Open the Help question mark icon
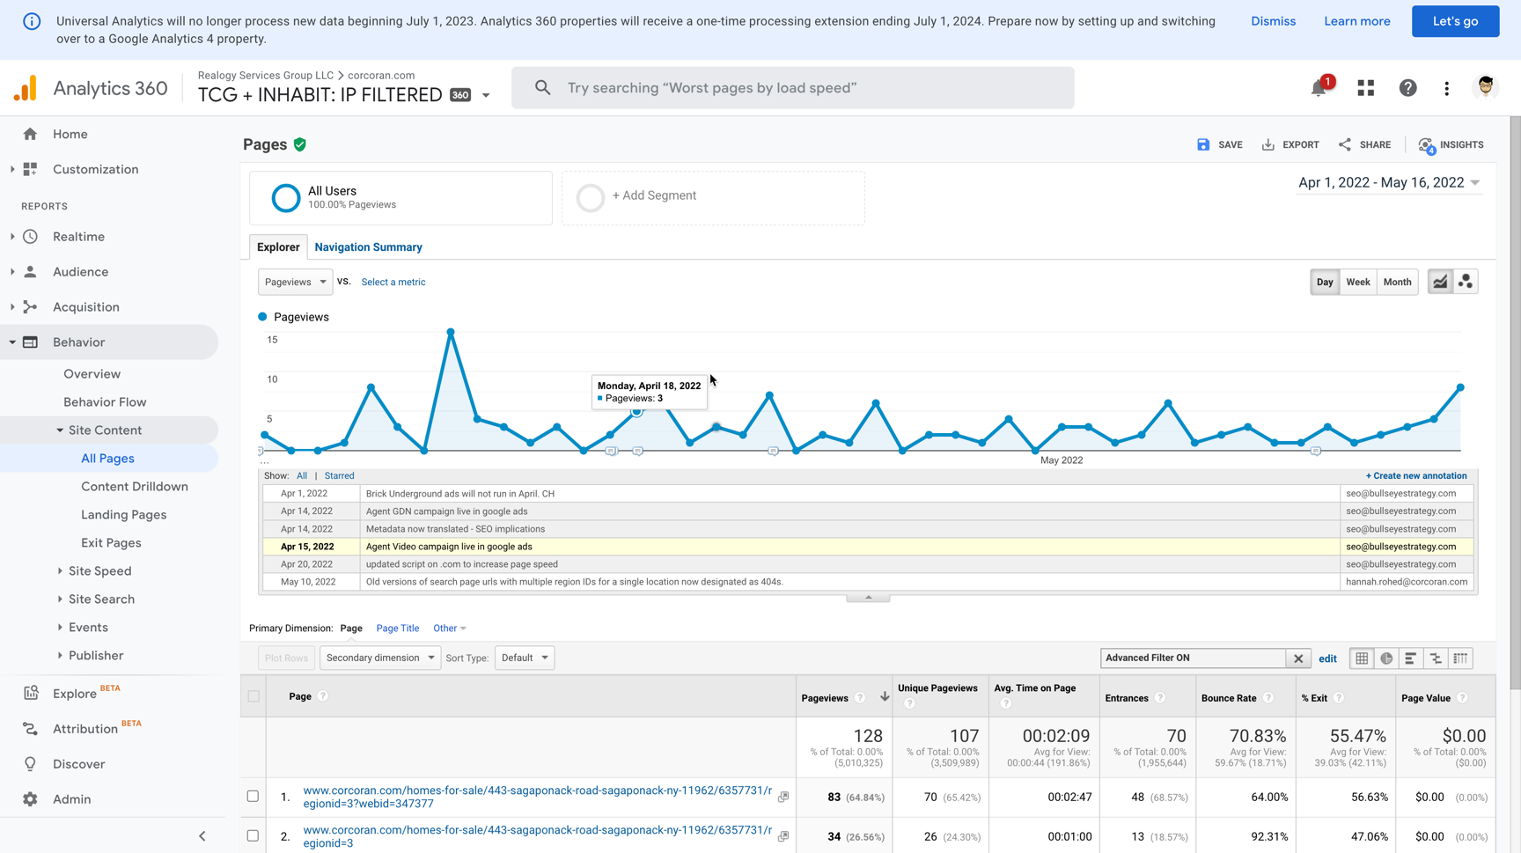 click(1407, 88)
